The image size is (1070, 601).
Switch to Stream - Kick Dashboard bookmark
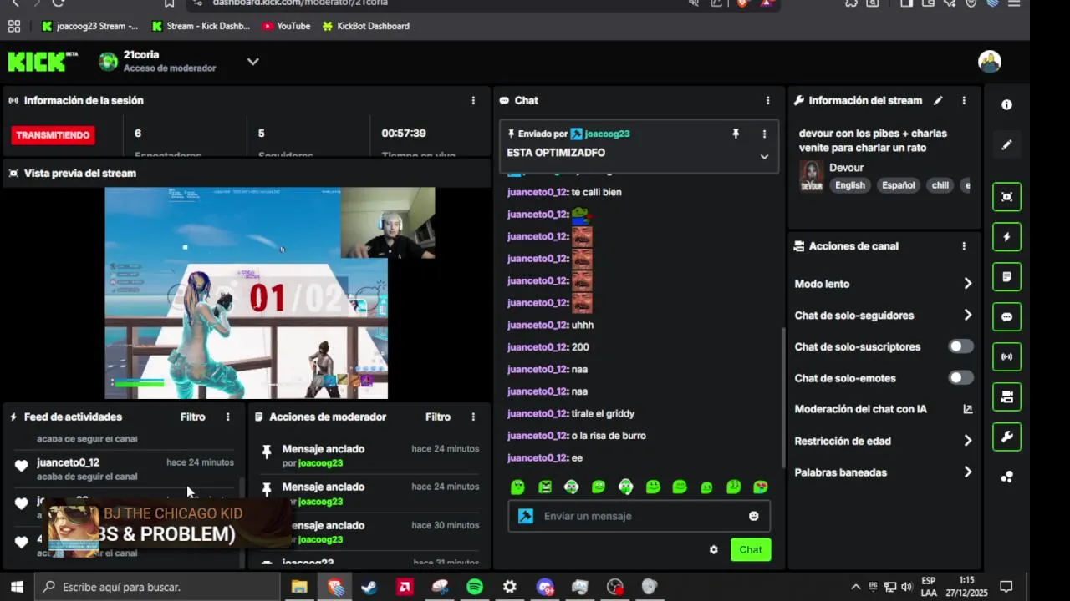(201, 26)
